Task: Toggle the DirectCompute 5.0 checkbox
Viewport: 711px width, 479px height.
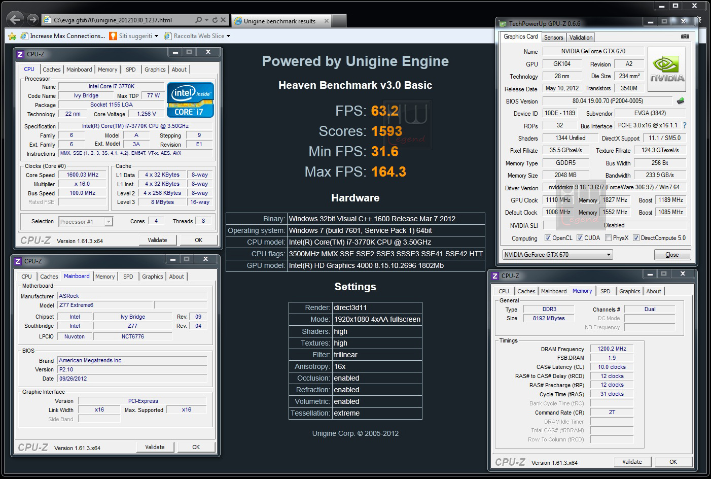Action: pyautogui.click(x=636, y=238)
